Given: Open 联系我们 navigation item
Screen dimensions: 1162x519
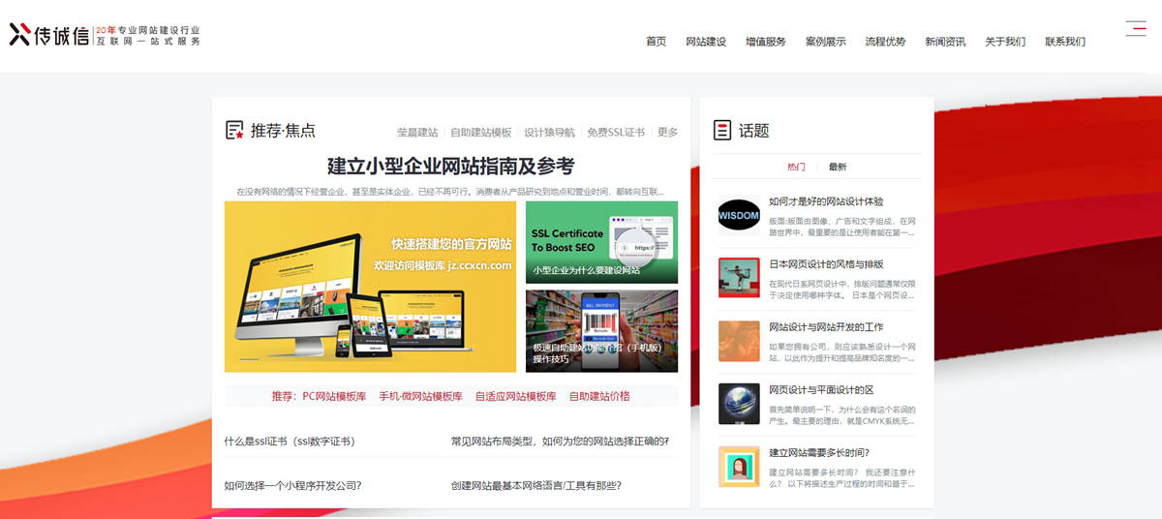Looking at the screenshot, I should tap(1065, 42).
